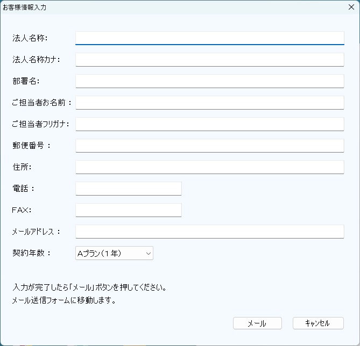Image resolution: width=360 pixels, height=346 pixels.
Task: Click the 法人名称 label text
Action: pos(30,38)
